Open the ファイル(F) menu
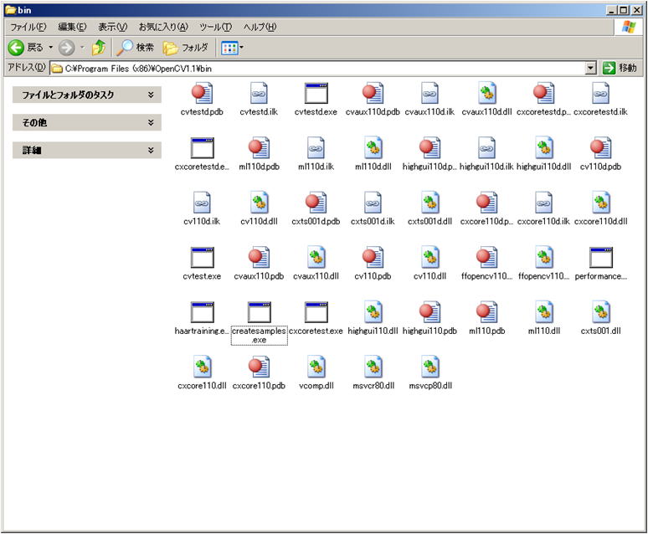This screenshot has height=534, width=648. [x=28, y=28]
